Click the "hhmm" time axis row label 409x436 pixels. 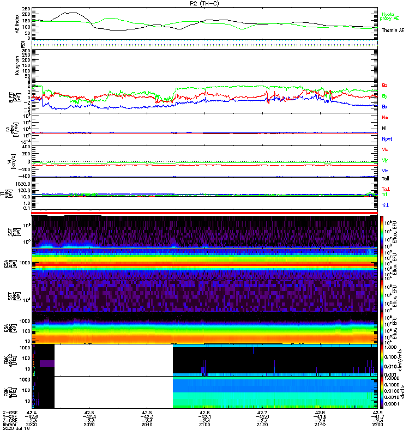[8, 425]
